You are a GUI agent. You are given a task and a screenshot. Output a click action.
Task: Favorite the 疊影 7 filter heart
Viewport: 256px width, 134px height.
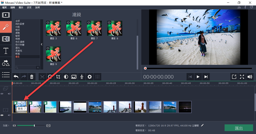[x=89, y=23]
